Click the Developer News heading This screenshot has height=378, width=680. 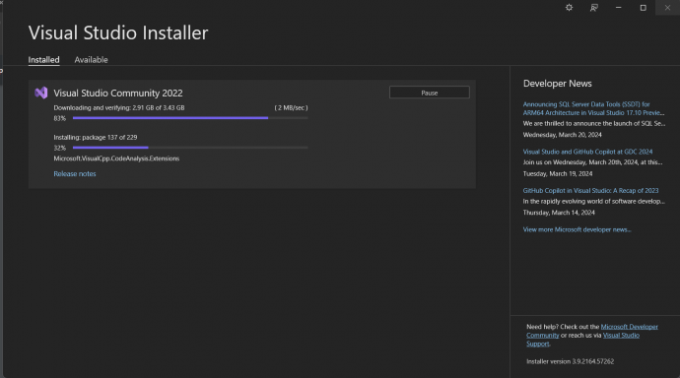click(557, 84)
